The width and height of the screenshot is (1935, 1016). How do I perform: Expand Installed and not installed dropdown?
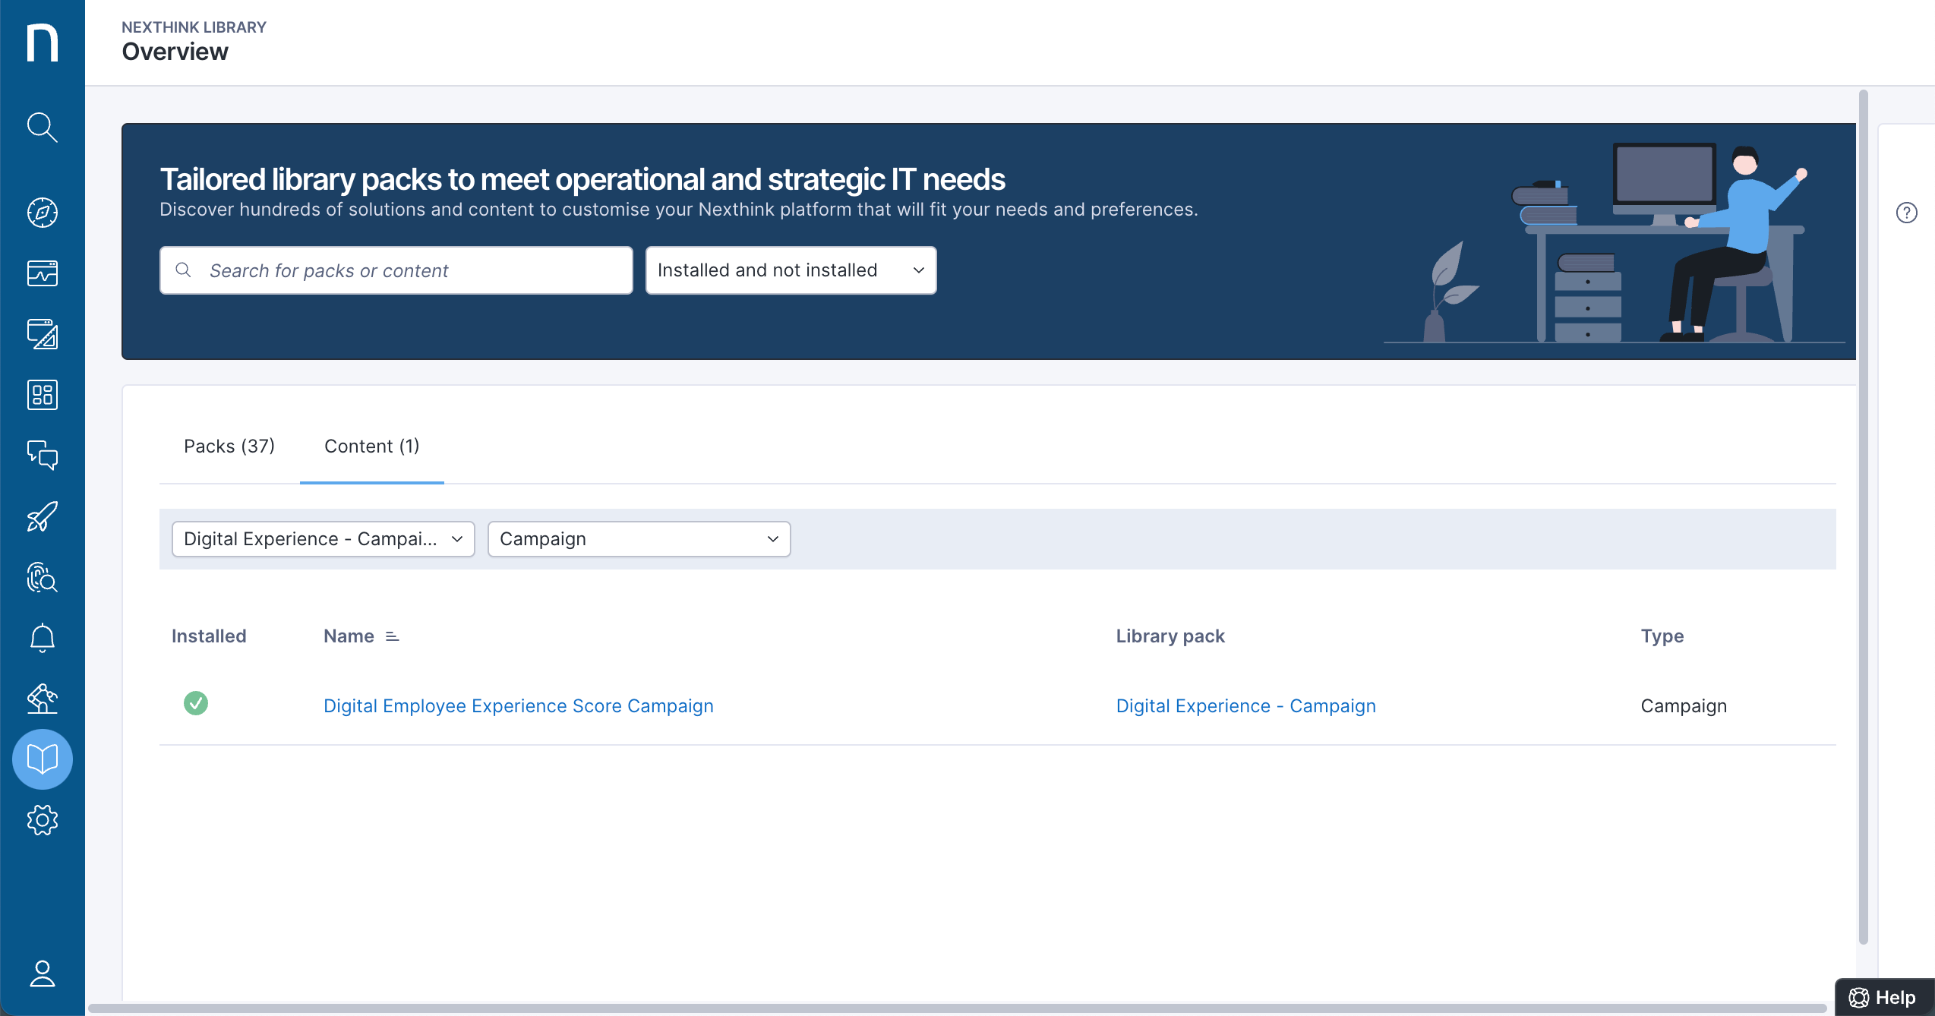[790, 270]
